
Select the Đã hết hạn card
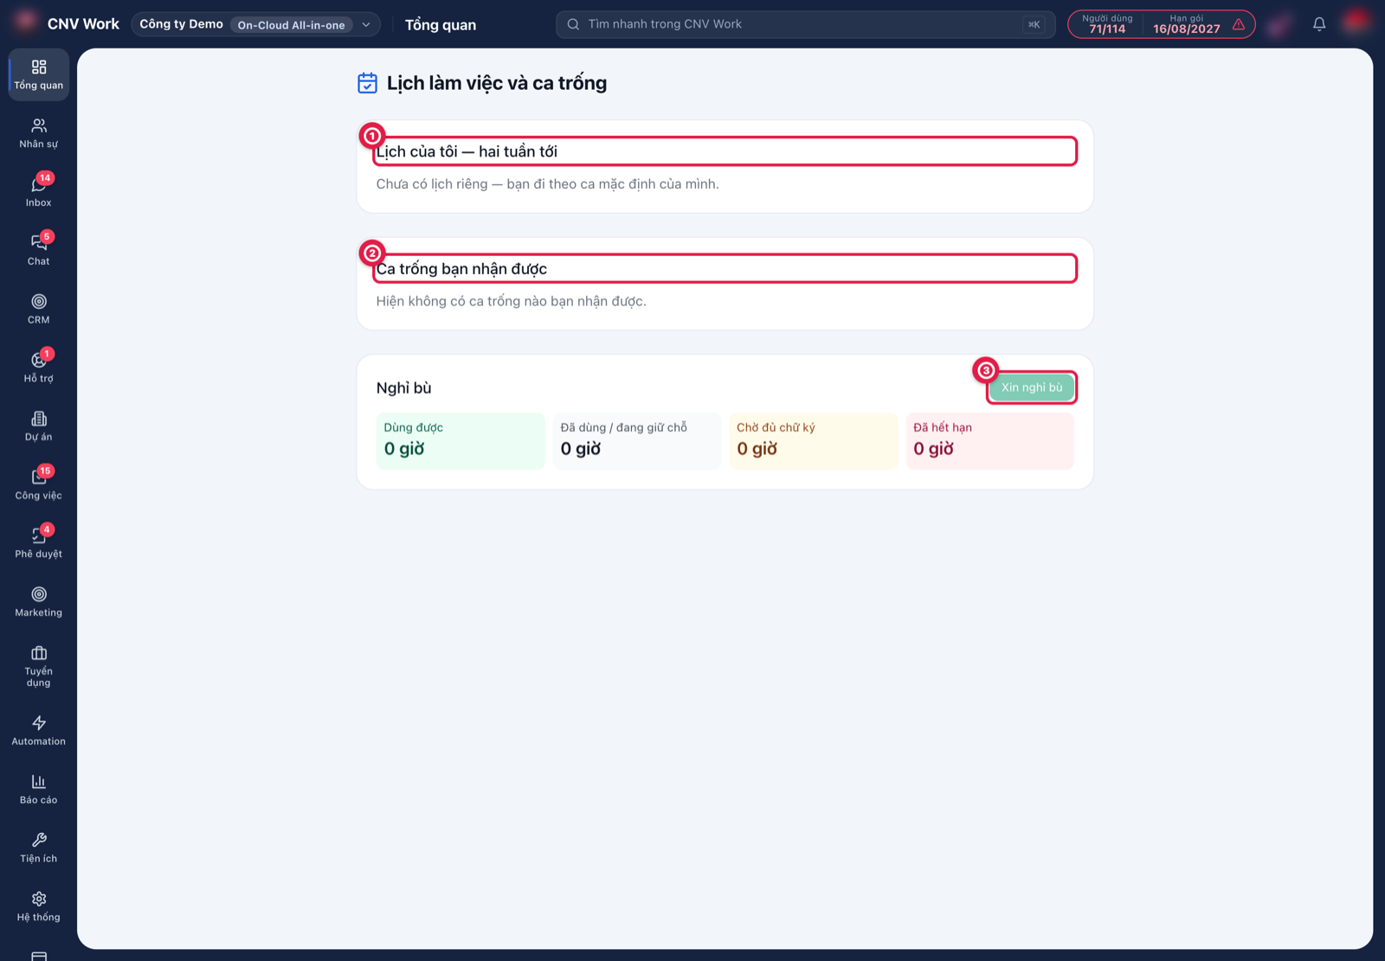(990, 441)
